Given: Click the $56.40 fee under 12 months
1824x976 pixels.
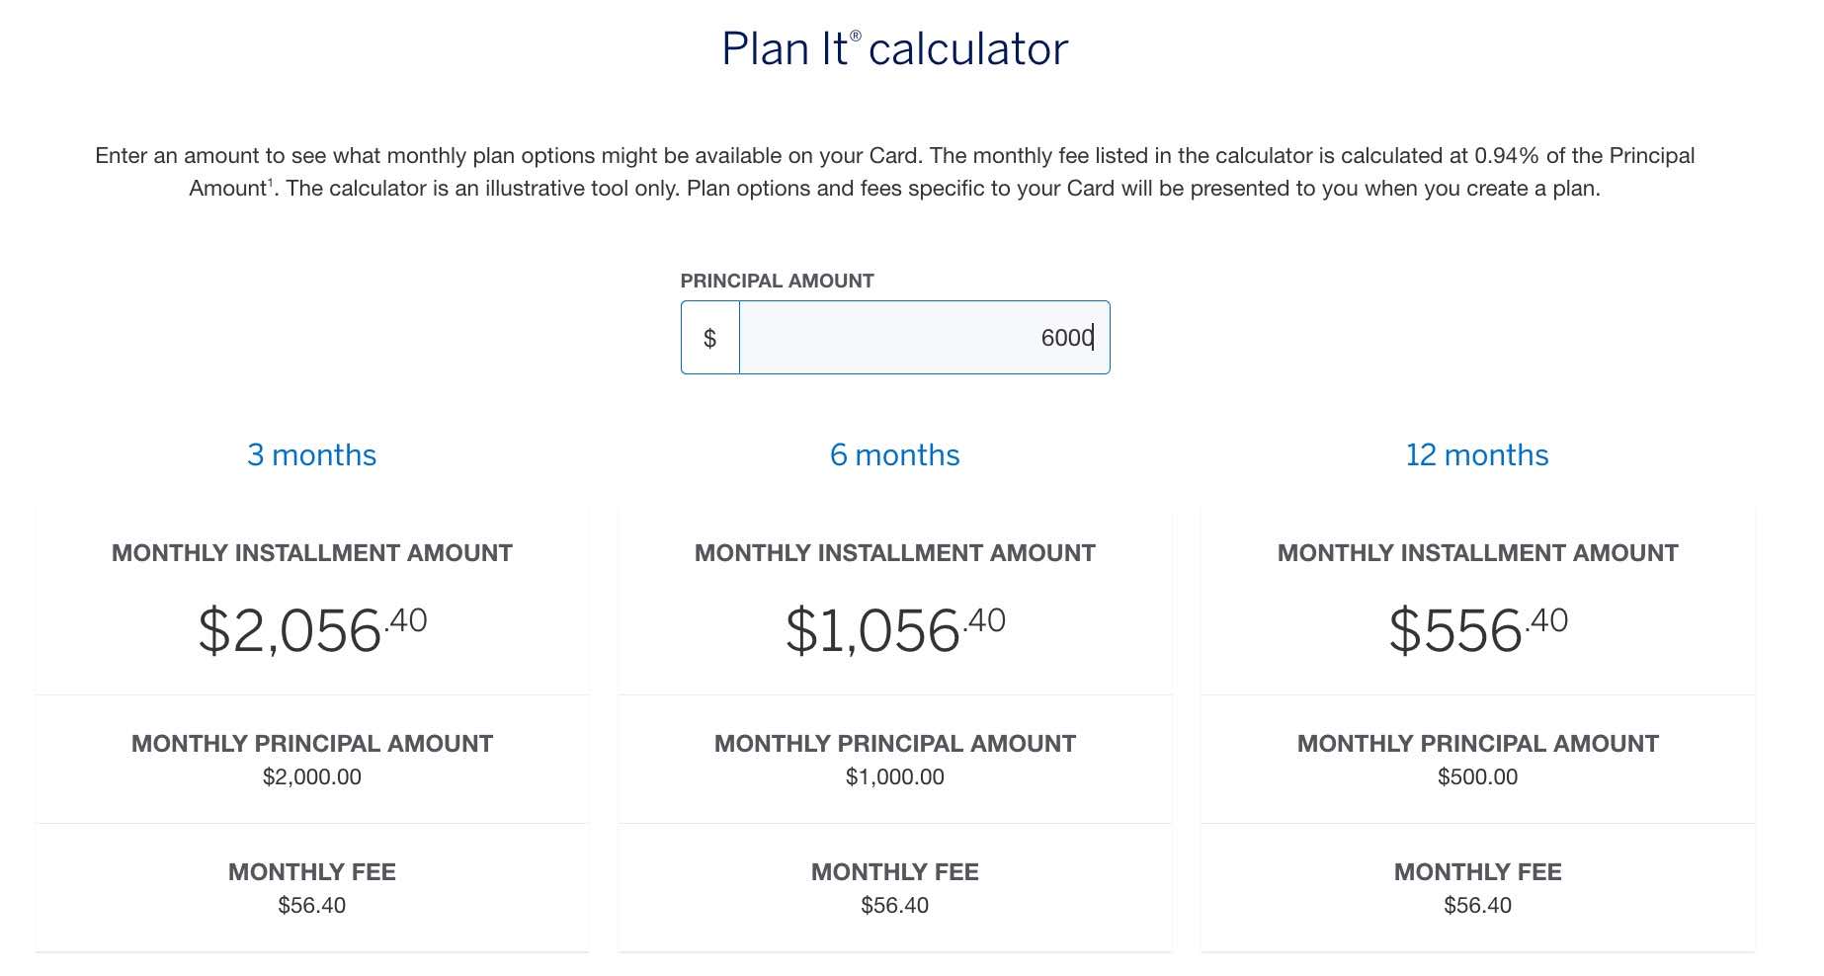Looking at the screenshot, I should click(x=1476, y=904).
